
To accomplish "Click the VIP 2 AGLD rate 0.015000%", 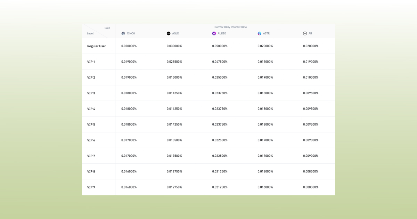I will click(174, 77).
